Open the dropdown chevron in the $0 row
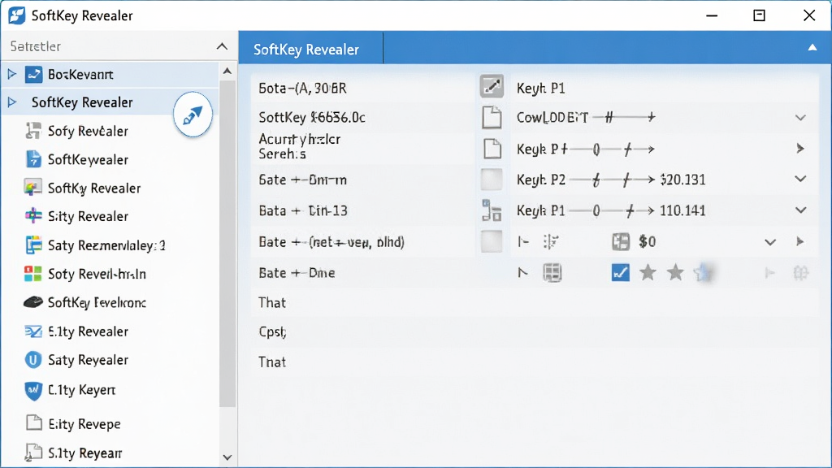Image resolution: width=832 pixels, height=468 pixels. click(x=770, y=242)
